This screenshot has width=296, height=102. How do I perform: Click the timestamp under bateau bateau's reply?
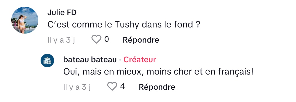(x=77, y=87)
